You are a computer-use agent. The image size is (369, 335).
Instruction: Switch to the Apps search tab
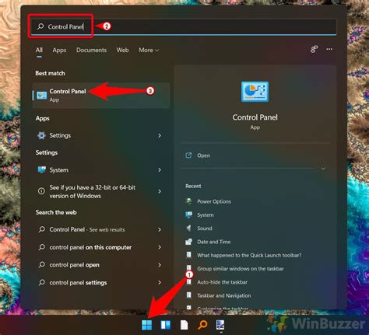click(x=59, y=50)
